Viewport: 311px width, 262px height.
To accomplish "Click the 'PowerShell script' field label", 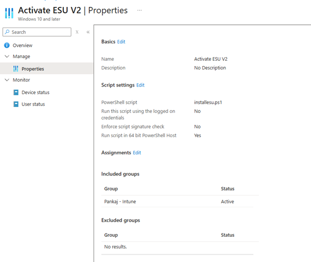I will [x=119, y=102].
